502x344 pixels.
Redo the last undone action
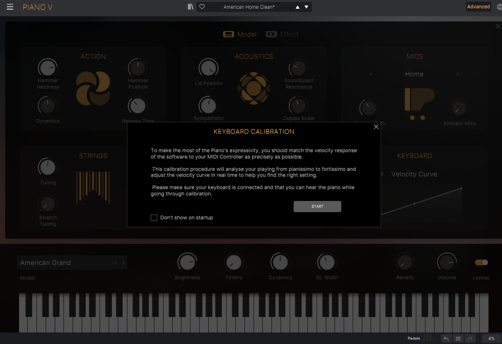click(x=470, y=339)
